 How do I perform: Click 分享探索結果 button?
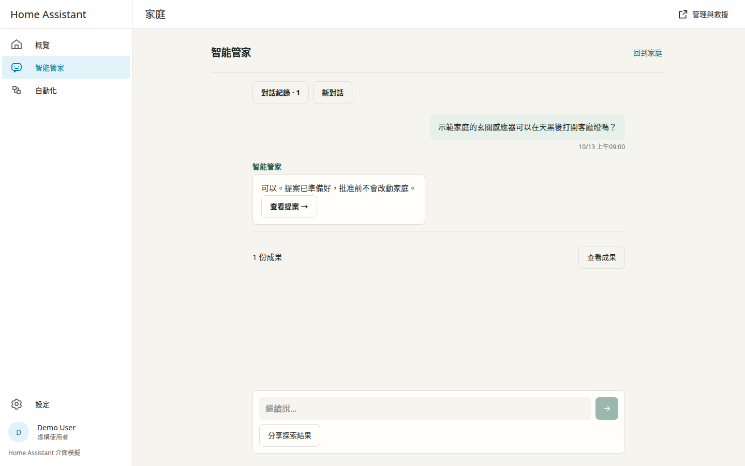(x=290, y=435)
